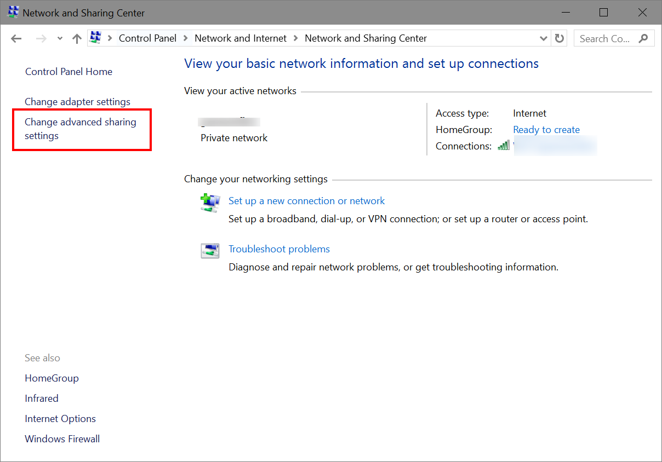Expand the breadcrumb arrow after Network and Internet
The image size is (662, 462).
pos(295,38)
